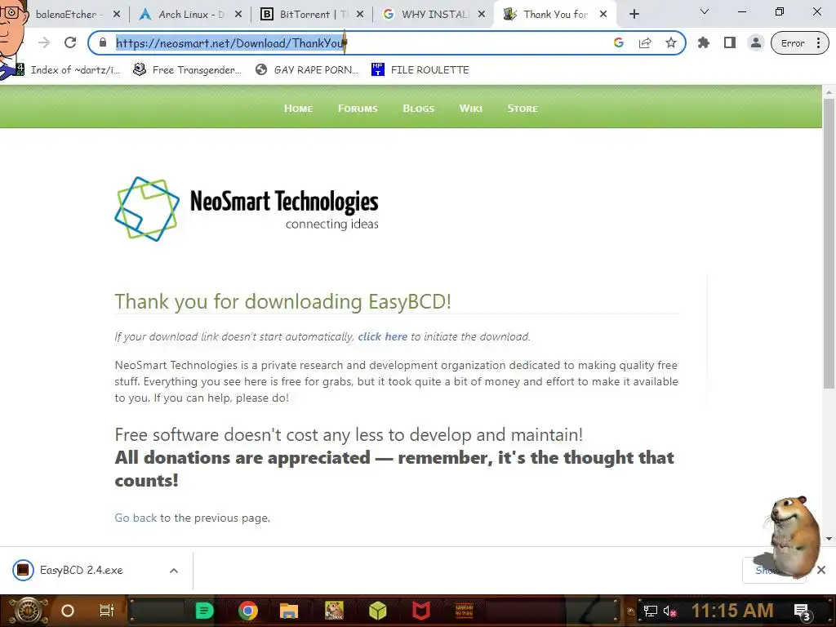Open the side panel icon
This screenshot has width=836, height=627.
tap(729, 42)
